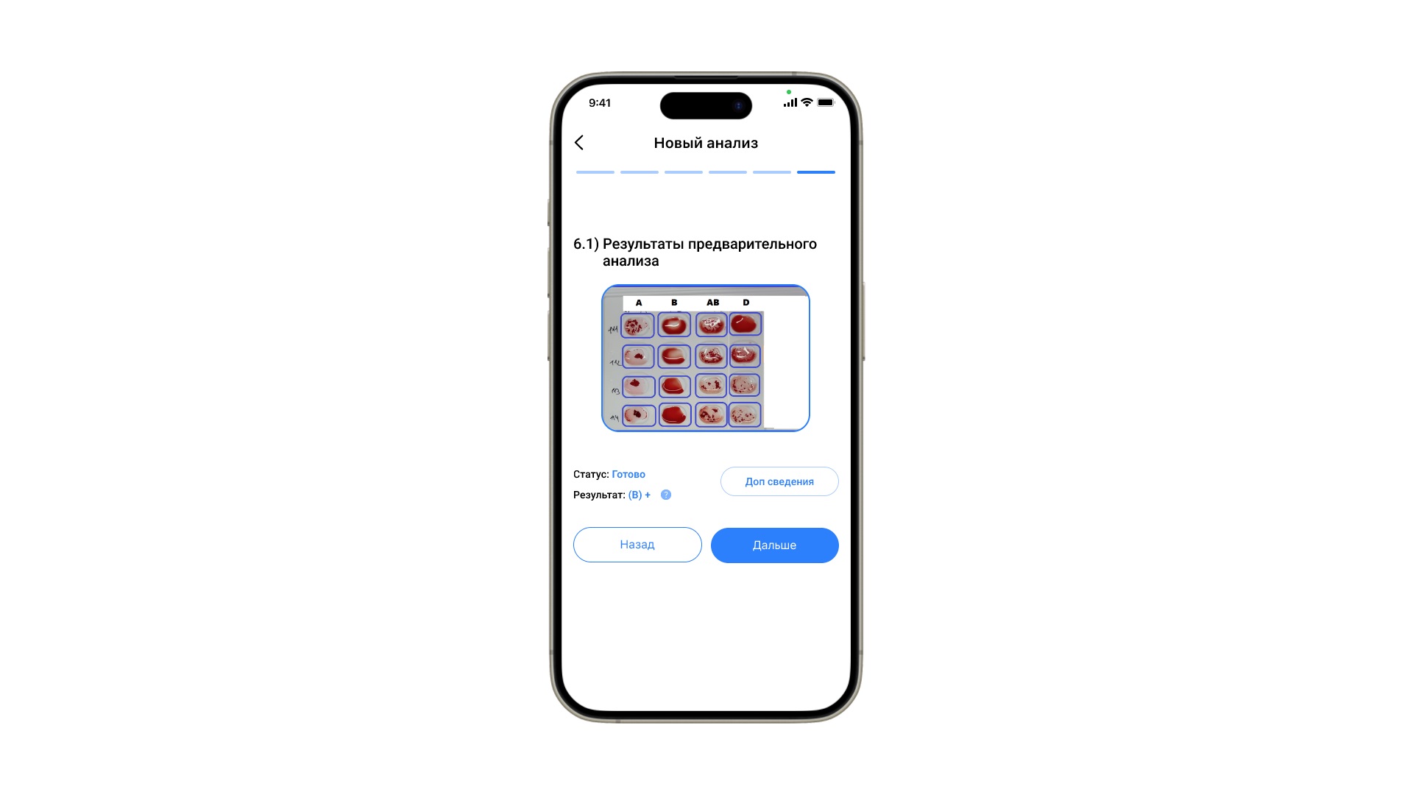The height and width of the screenshot is (795, 1413).
Task: Open the blood type chart image
Action: pos(706,358)
